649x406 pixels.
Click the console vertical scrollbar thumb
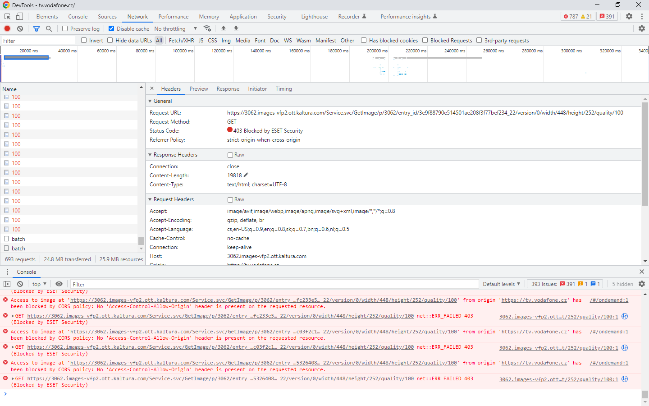point(645,394)
